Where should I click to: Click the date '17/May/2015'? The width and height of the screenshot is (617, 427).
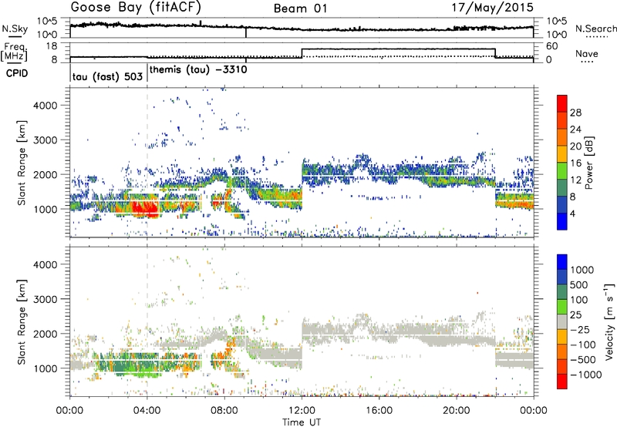tap(493, 8)
